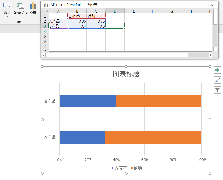Click the chart icon in data window title bar

pyautogui.click(x=46, y=5)
